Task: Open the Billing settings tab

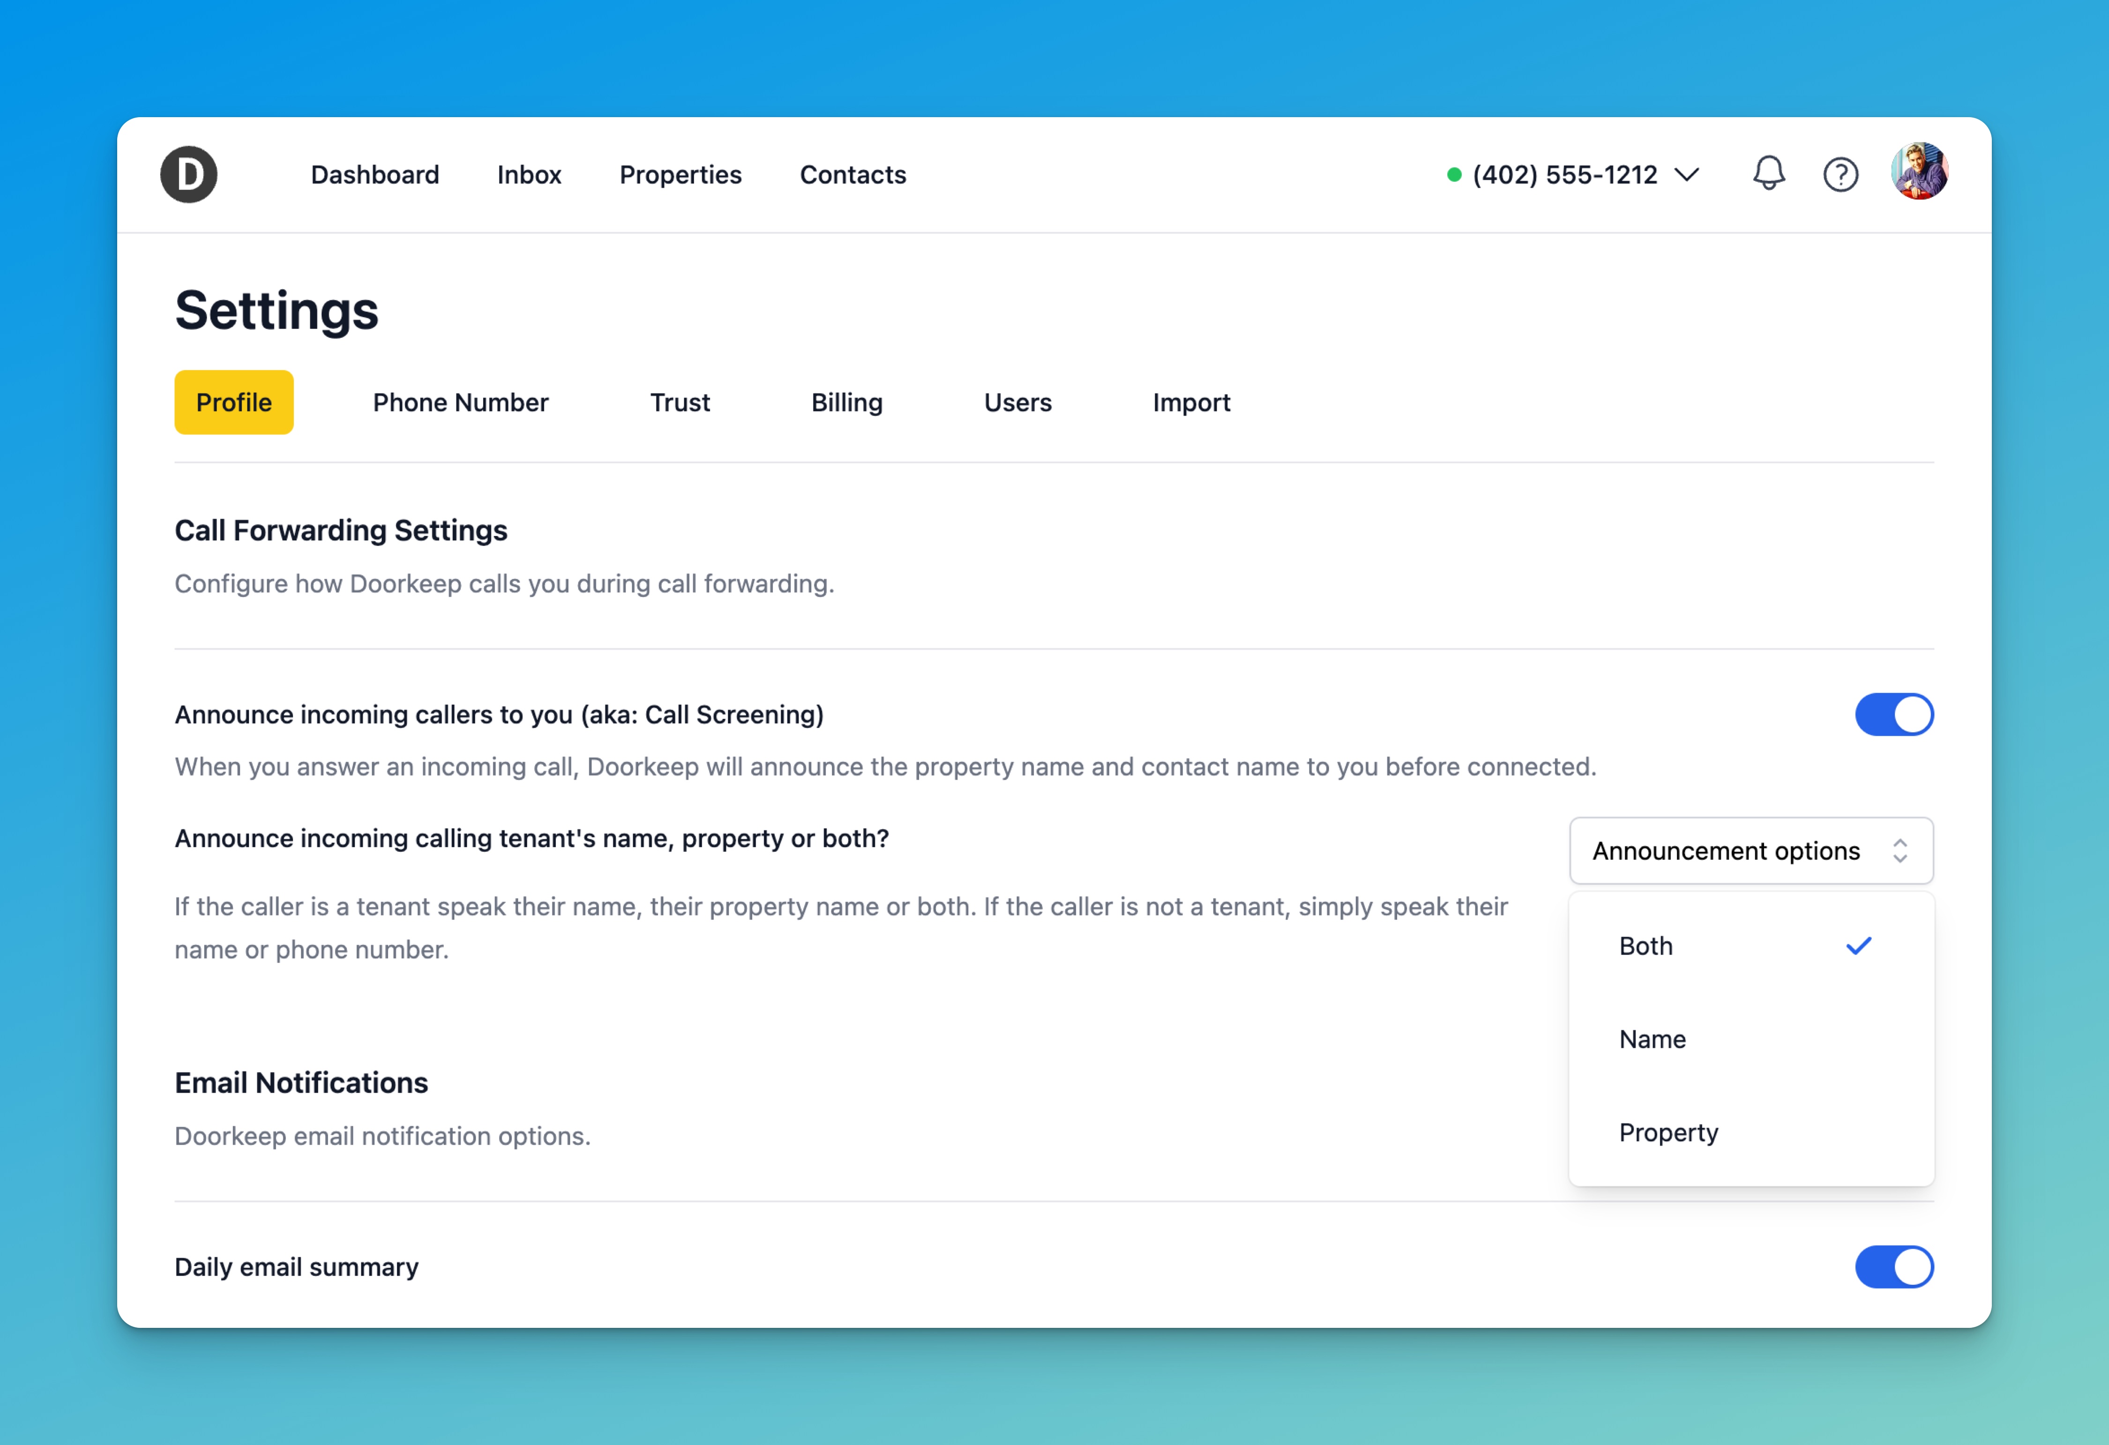Action: point(847,403)
